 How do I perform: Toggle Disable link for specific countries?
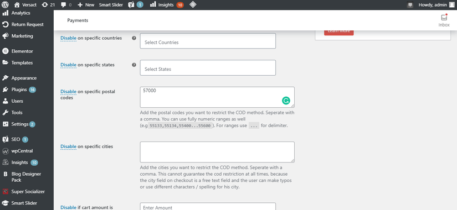coord(69,38)
